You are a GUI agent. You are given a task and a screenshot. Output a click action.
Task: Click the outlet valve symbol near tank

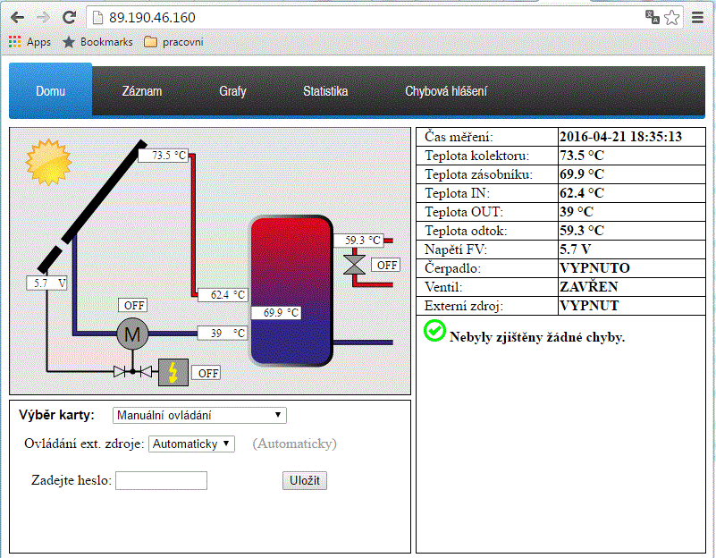[x=354, y=265]
